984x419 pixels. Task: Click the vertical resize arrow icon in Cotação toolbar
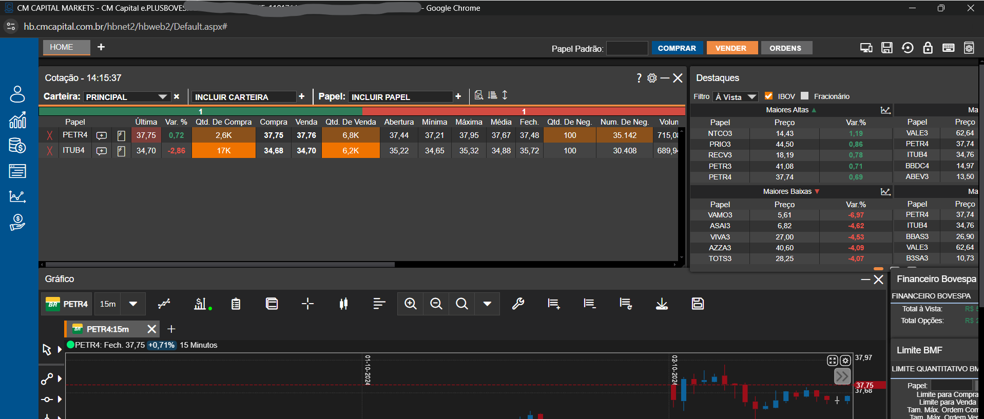pos(505,95)
